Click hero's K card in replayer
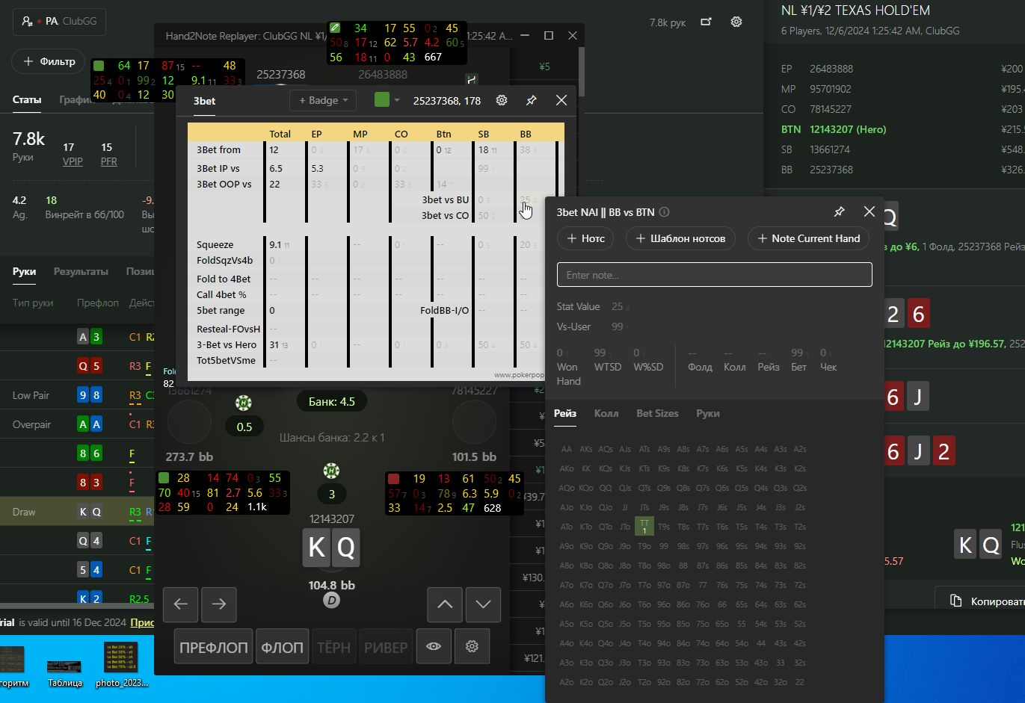The width and height of the screenshot is (1025, 703). pos(316,548)
